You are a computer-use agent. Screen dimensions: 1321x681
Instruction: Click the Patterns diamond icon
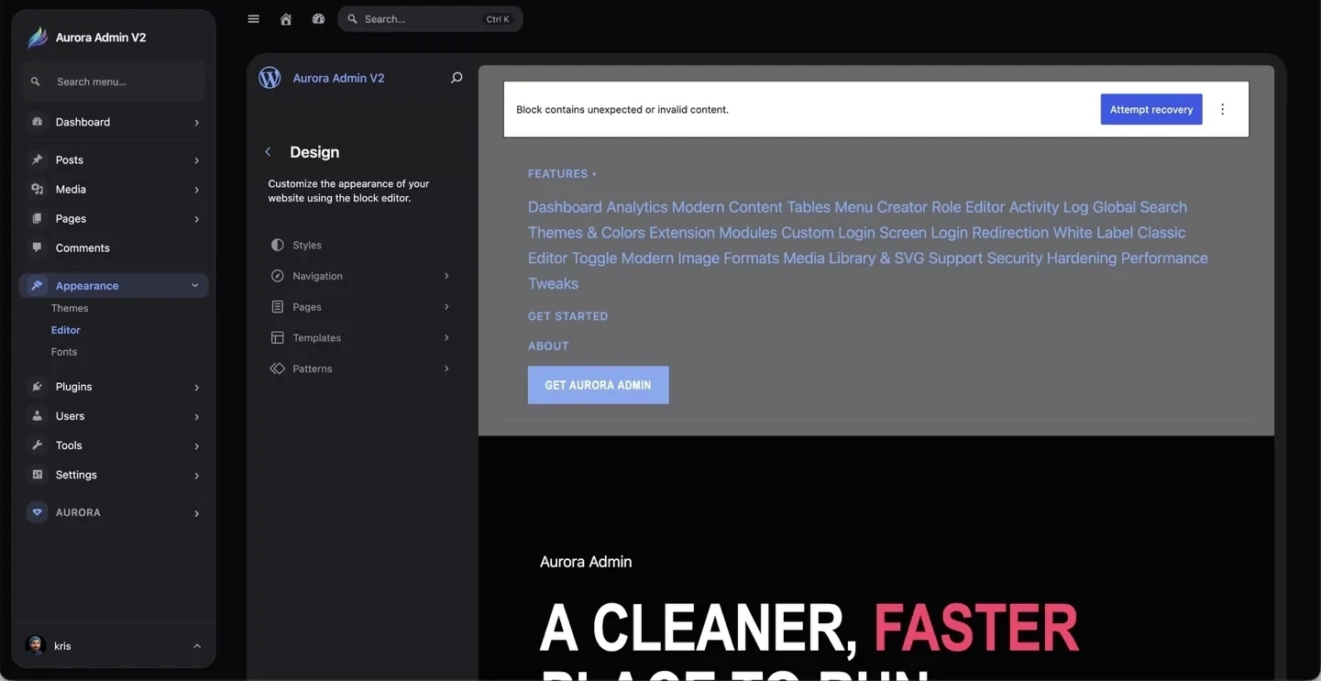277,368
